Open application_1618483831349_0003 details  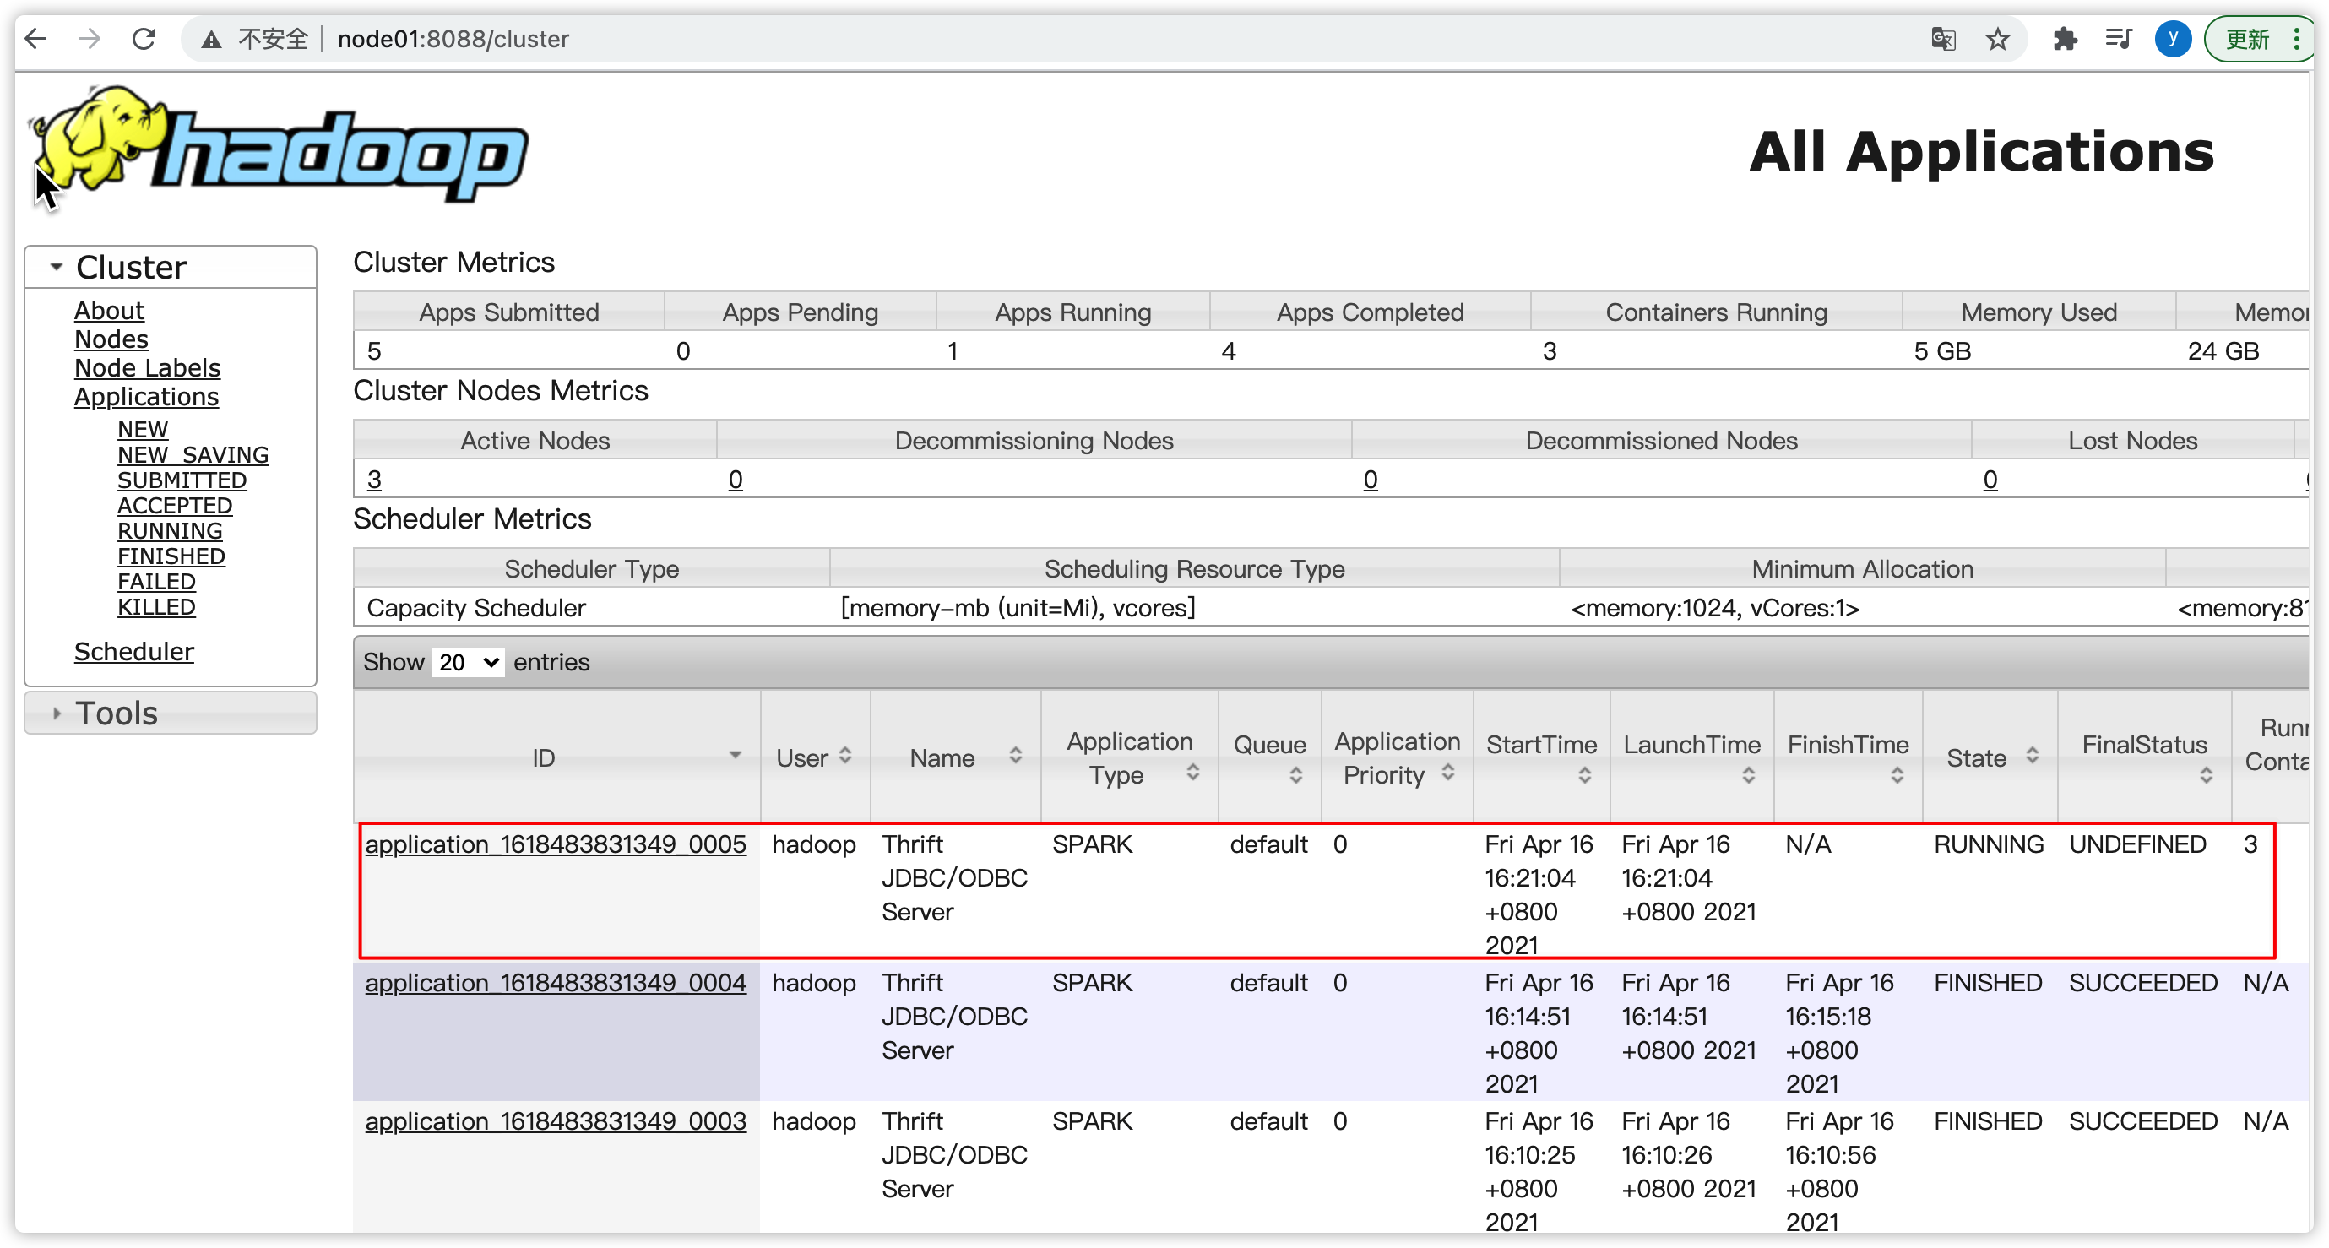(556, 1120)
